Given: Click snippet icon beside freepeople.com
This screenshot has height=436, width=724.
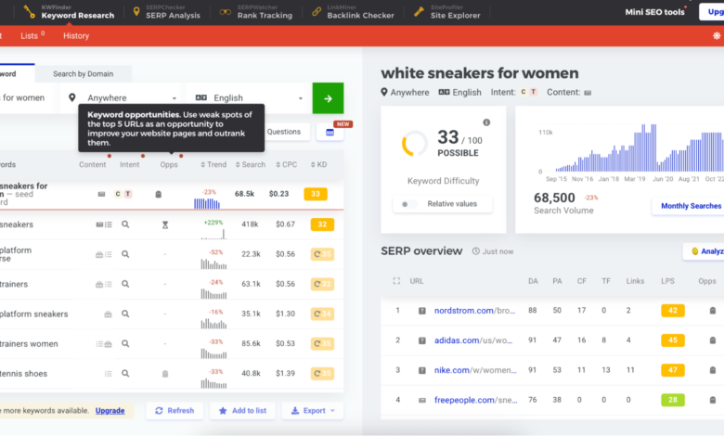Looking at the screenshot, I should pyautogui.click(x=422, y=400).
